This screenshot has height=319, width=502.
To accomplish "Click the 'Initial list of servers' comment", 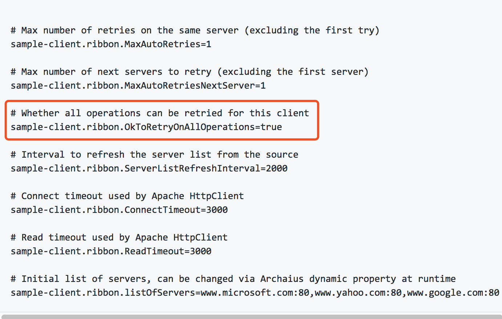I will point(233,279).
